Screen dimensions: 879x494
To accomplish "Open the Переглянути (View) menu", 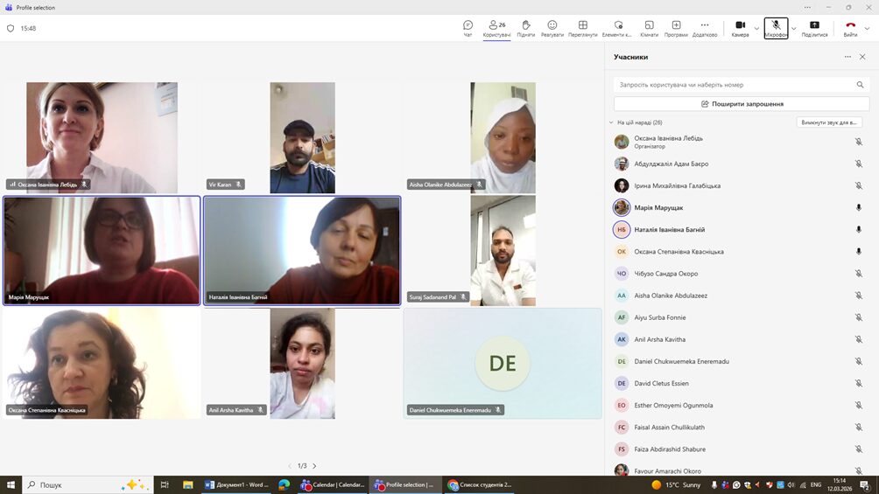I will click(x=582, y=25).
